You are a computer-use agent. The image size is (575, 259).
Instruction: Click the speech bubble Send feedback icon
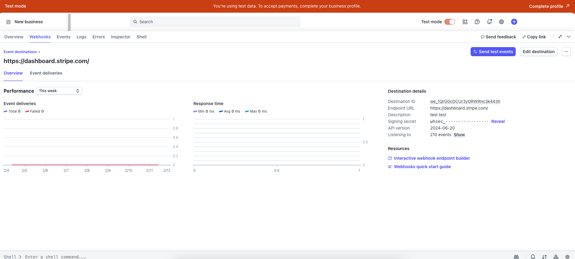482,37
